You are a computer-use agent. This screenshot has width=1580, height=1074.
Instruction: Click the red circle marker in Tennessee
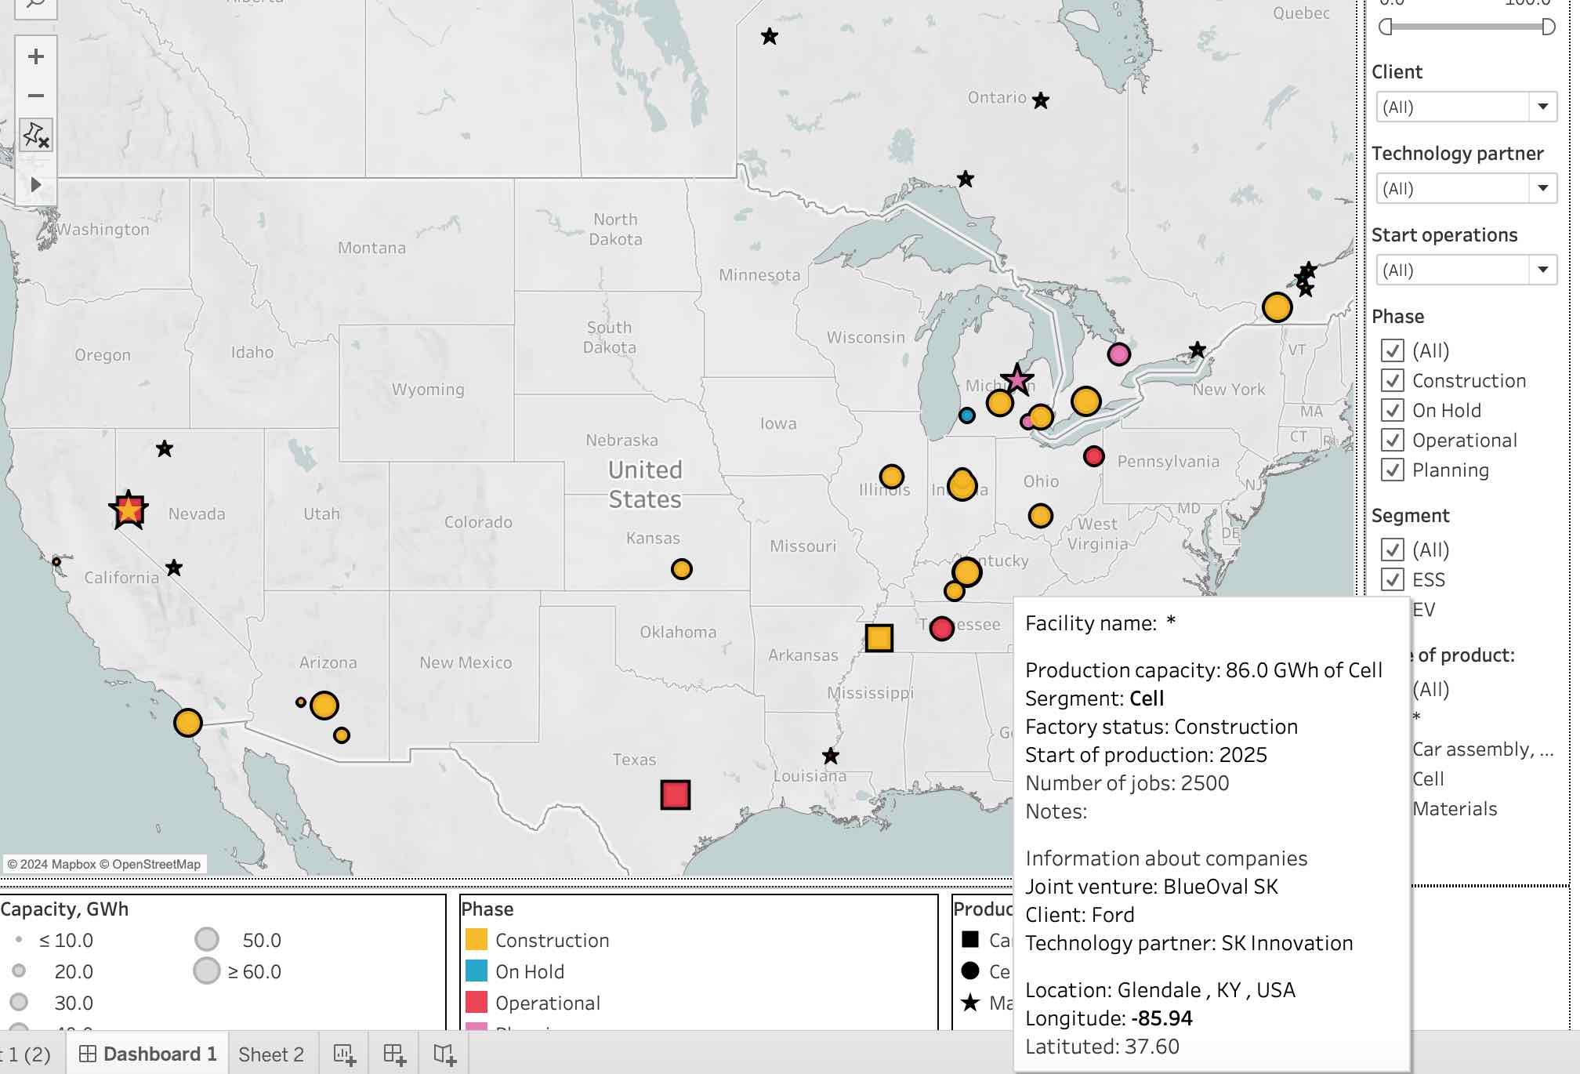[941, 628]
